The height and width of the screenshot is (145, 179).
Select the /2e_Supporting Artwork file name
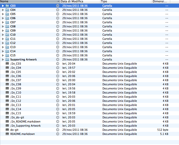(25, 126)
